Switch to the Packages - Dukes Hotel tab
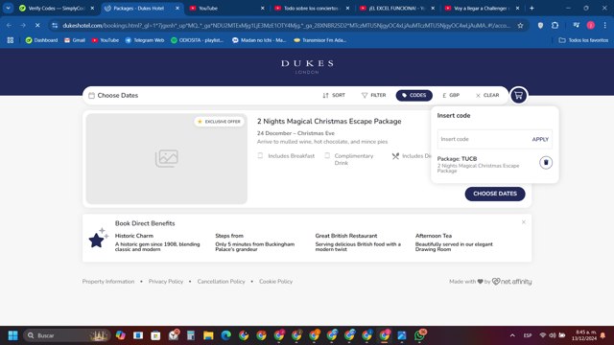 pos(143,8)
